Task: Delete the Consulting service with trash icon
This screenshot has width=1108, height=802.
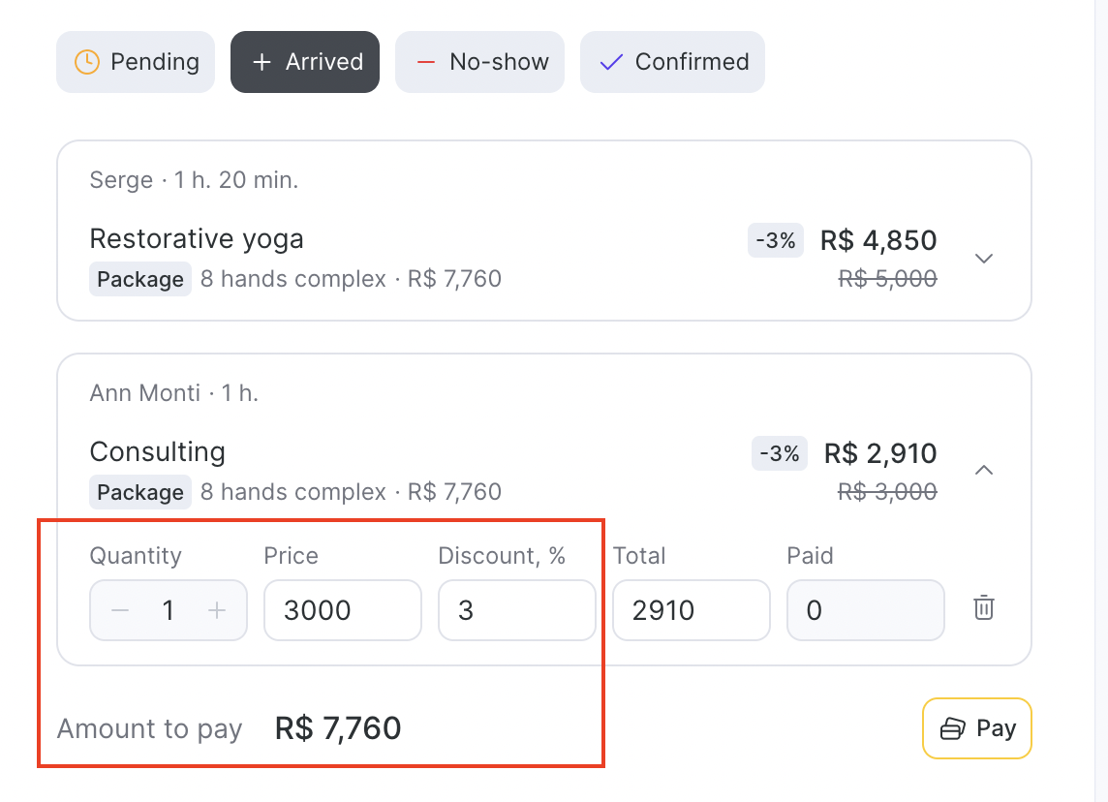Action: pyautogui.click(x=983, y=608)
